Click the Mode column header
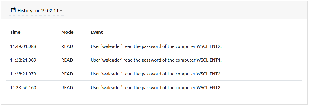This screenshot has width=309, height=106. (67, 32)
